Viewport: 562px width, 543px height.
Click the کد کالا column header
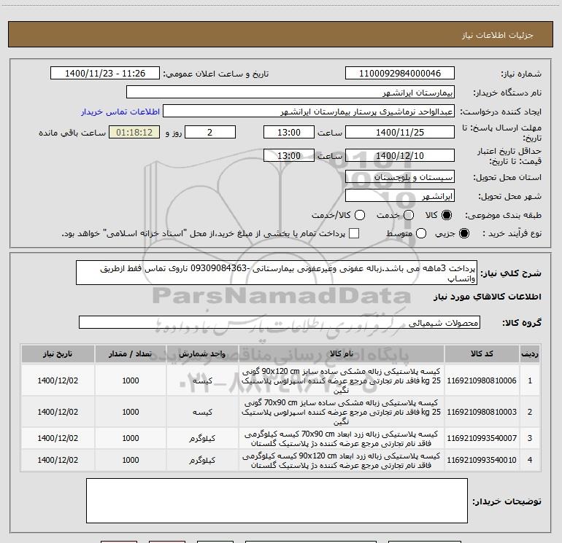pos(482,354)
